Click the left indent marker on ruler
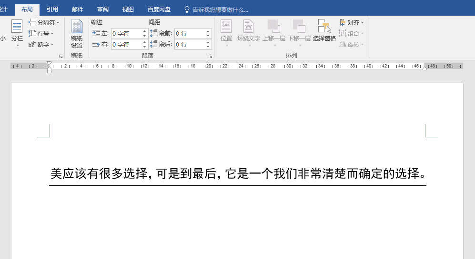 (49, 71)
